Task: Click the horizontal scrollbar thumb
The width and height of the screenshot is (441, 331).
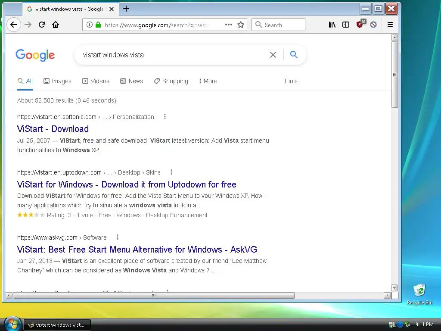Action: coord(154,295)
